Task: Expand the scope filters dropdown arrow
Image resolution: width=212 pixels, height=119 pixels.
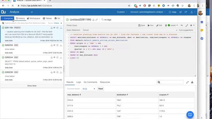Action: pyautogui.click(x=61, y=23)
